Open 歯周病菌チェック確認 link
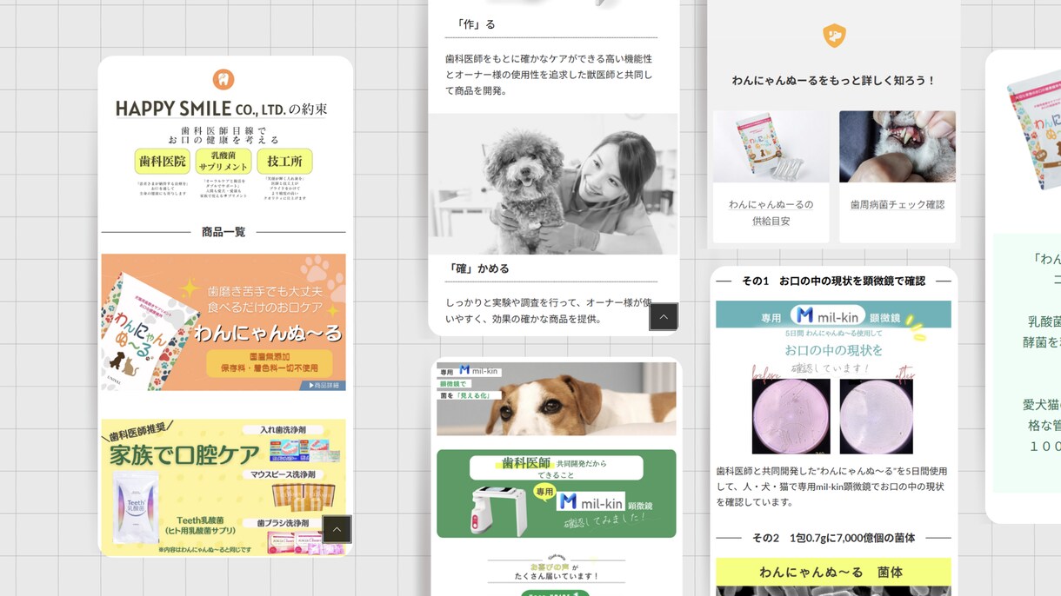 [898, 205]
